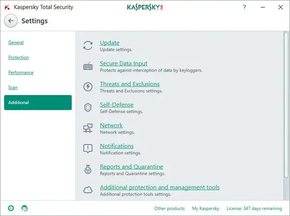Click the 'Reports and Quarantine settings.' description
Screen dimensions: 290x216
(x=132, y=173)
